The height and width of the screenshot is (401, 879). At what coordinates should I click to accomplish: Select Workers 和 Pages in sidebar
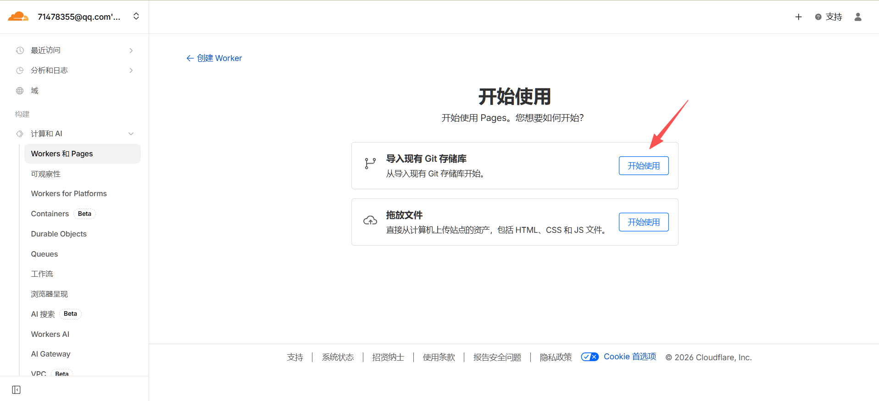click(x=83, y=154)
